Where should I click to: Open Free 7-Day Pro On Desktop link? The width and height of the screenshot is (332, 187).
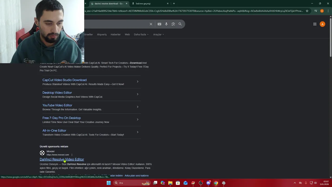[x=61, y=118]
